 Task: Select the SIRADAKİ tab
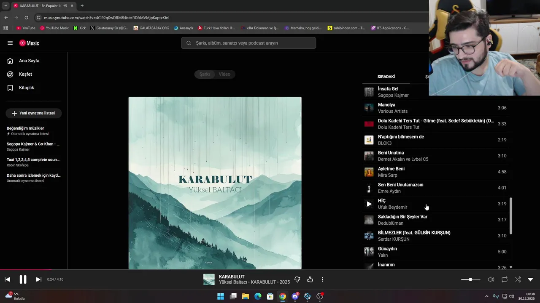pos(386,77)
